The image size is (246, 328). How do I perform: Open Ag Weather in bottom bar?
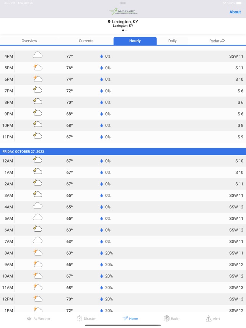(39, 318)
